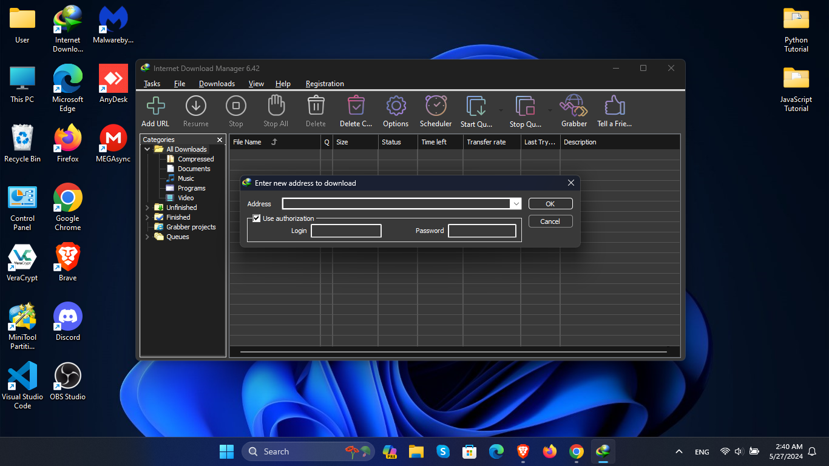The height and width of the screenshot is (466, 829).
Task: Sort by the Size column header
Action: point(355,142)
